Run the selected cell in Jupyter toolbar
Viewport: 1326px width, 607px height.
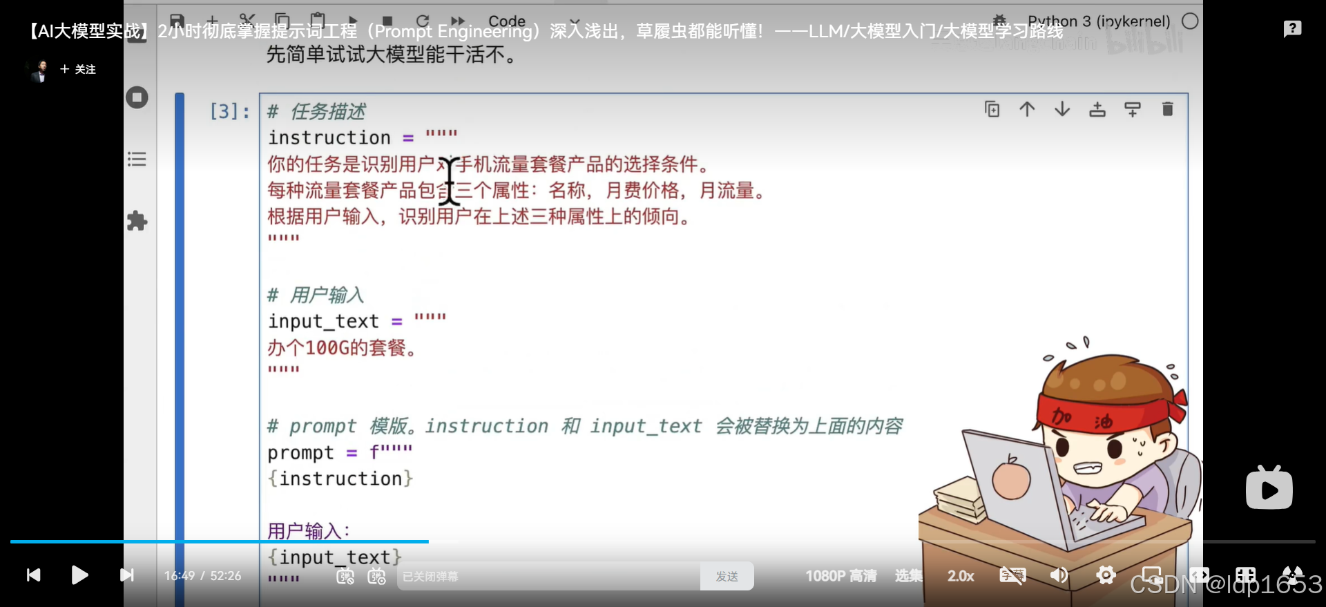pyautogui.click(x=353, y=21)
